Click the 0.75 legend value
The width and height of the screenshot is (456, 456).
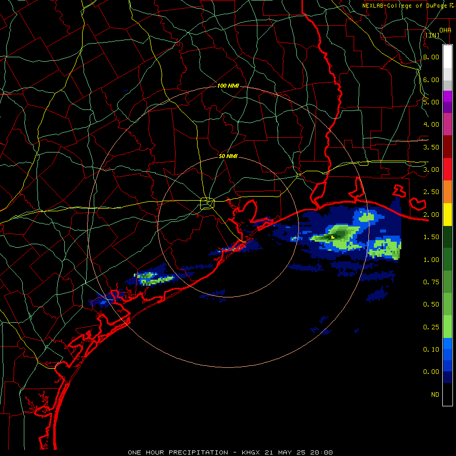pyautogui.click(x=431, y=282)
